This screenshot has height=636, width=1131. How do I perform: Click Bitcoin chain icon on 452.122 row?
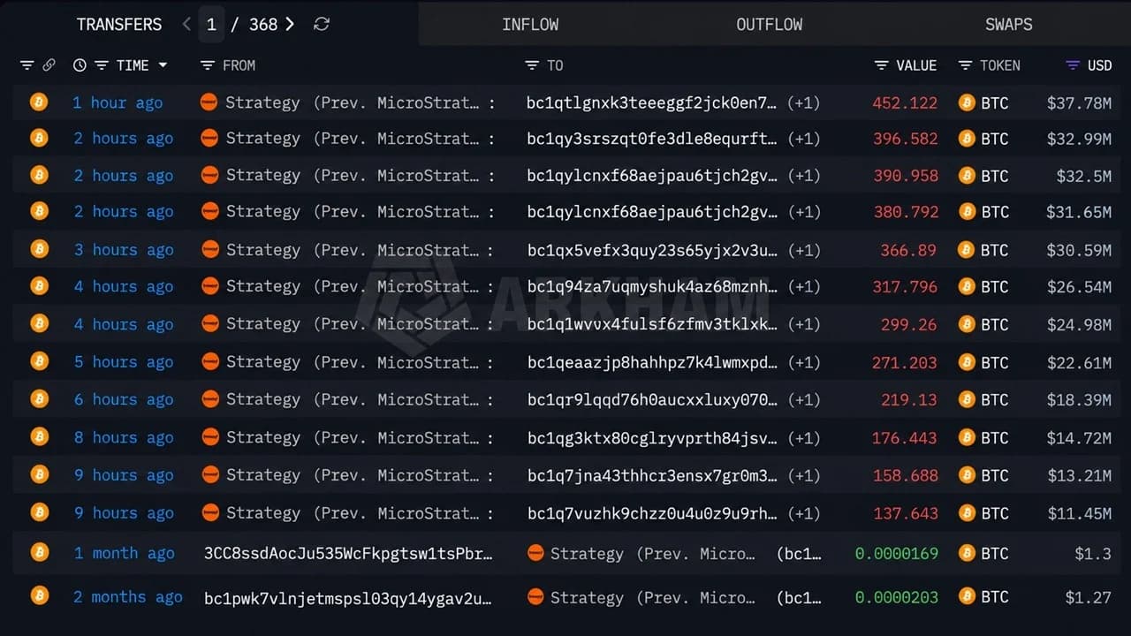pos(39,102)
